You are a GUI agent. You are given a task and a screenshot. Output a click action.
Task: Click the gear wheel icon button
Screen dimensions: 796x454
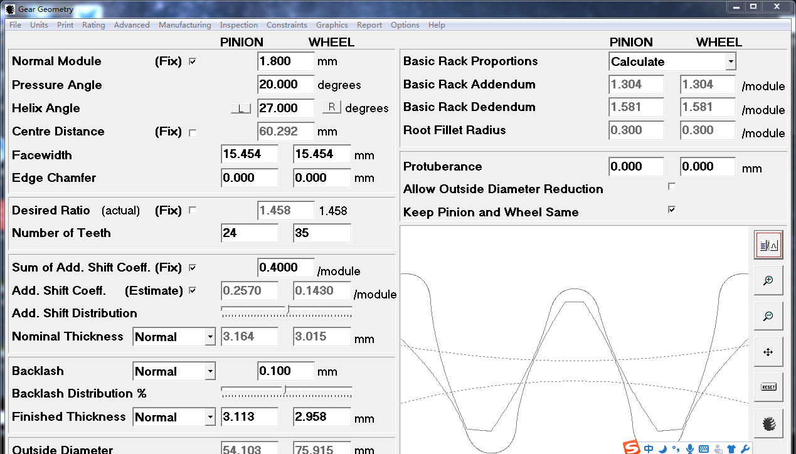[x=768, y=423]
